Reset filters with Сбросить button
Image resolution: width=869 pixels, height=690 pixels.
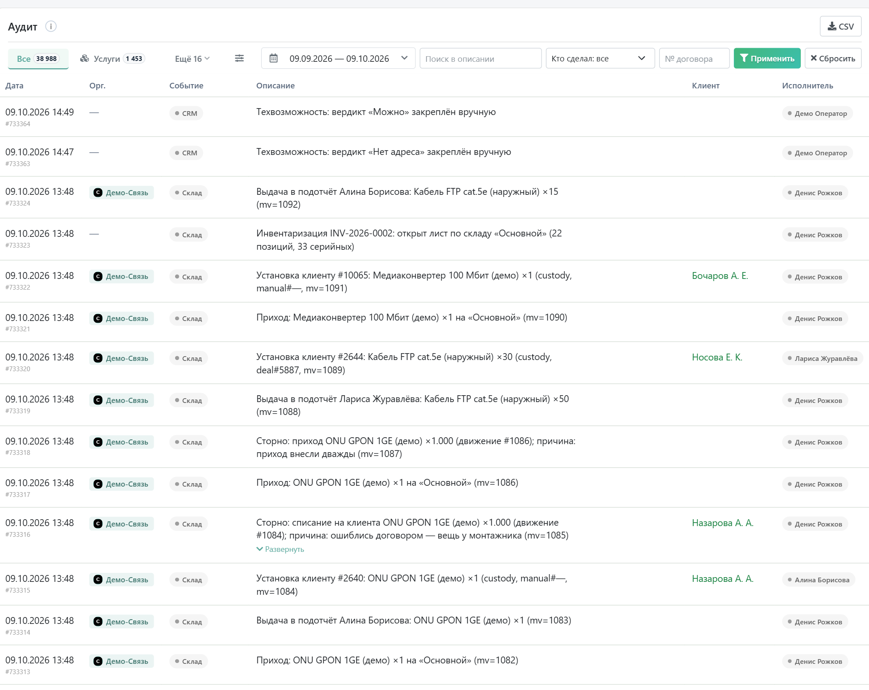[x=833, y=58]
